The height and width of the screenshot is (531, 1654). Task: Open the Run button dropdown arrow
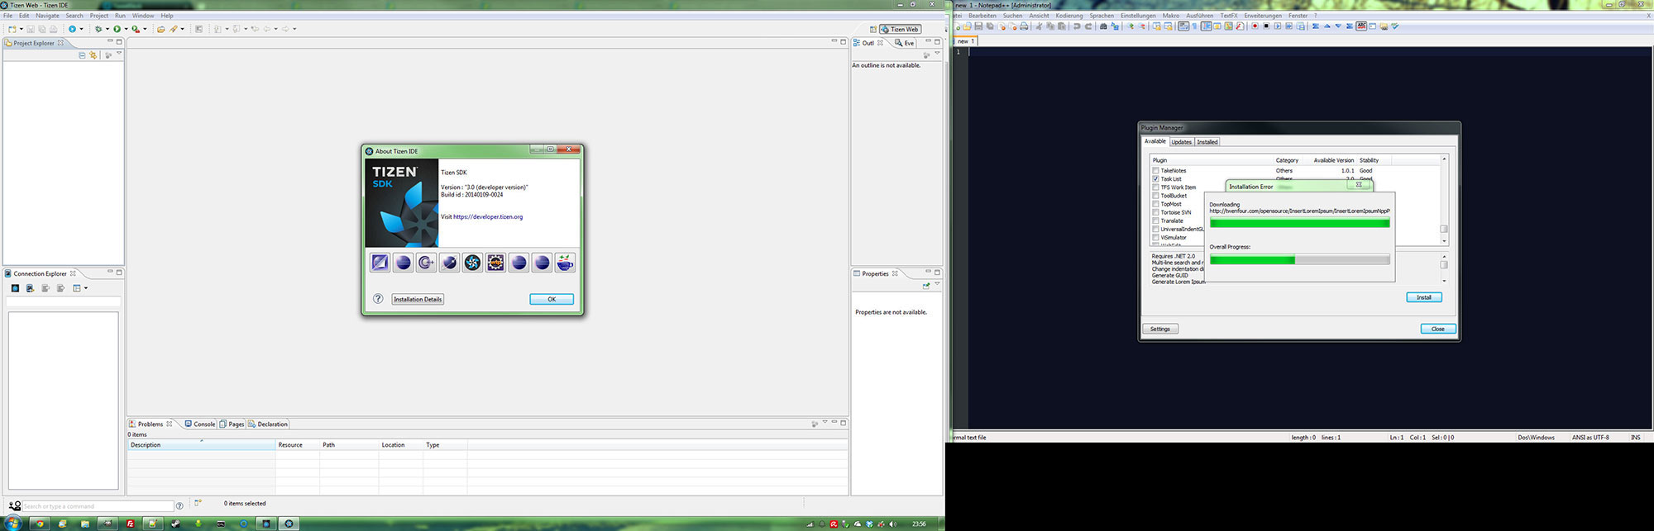coord(126,29)
